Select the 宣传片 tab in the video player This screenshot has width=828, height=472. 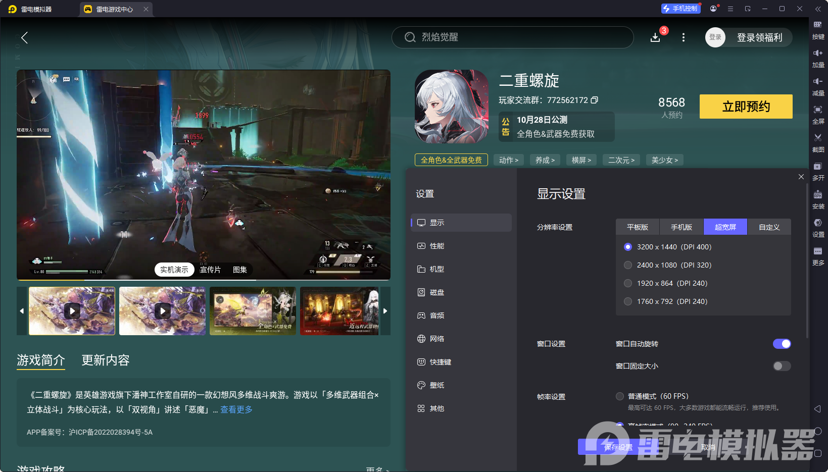[211, 270]
